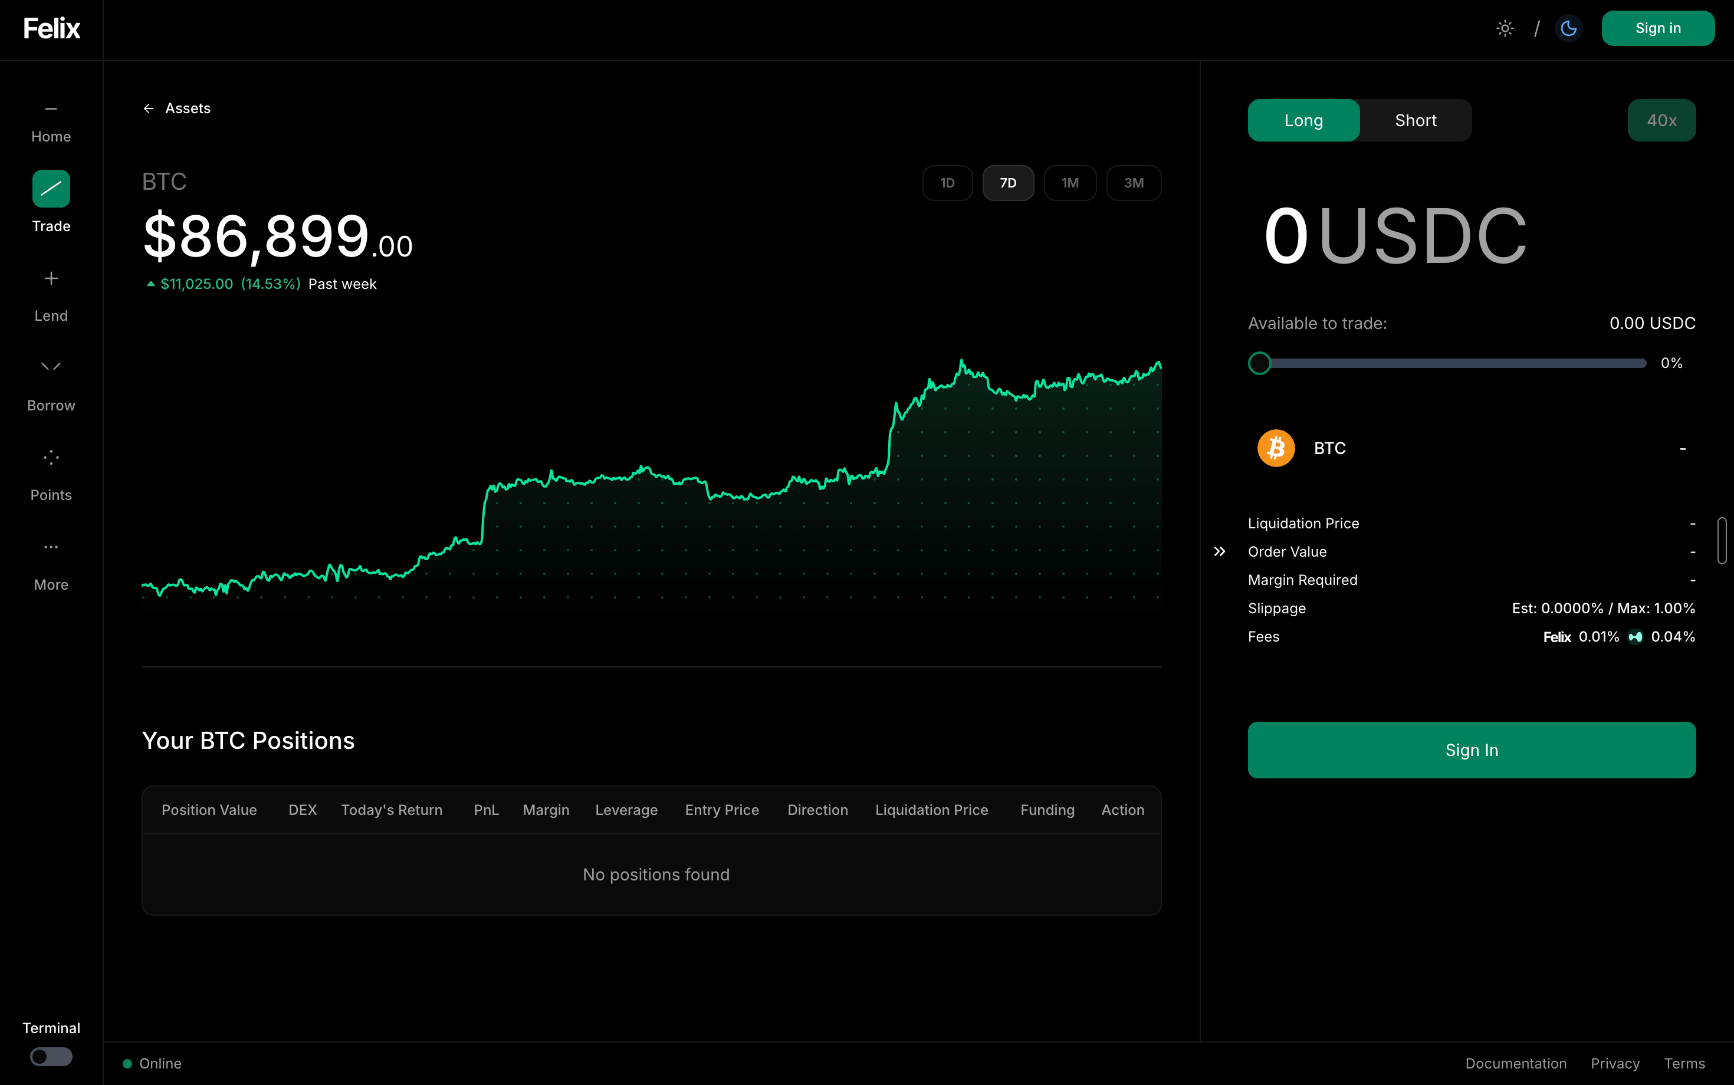
Task: Click the Leverage column header
Action: pos(626,810)
